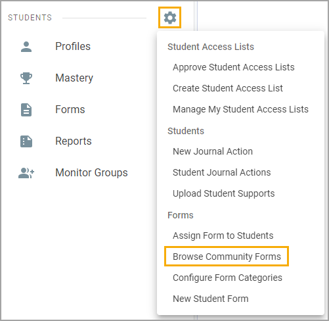Select Reports in the sidebar

(x=74, y=141)
